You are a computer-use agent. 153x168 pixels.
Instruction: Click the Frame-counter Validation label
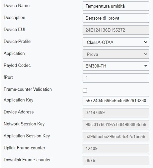tap(28, 89)
